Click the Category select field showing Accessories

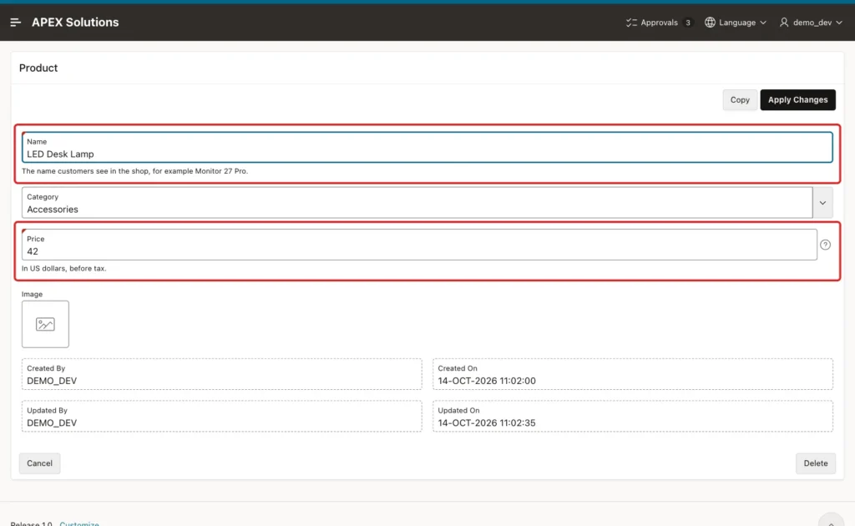tap(417, 203)
